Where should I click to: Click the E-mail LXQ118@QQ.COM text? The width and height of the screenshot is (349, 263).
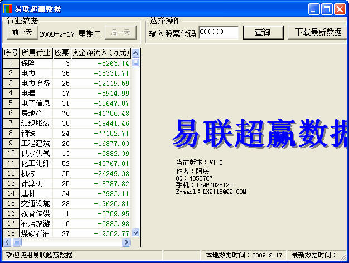211,192
